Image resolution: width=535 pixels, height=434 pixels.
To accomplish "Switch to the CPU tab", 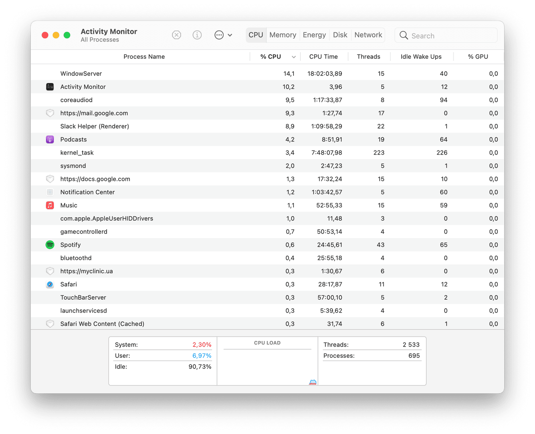I will click(x=256, y=35).
